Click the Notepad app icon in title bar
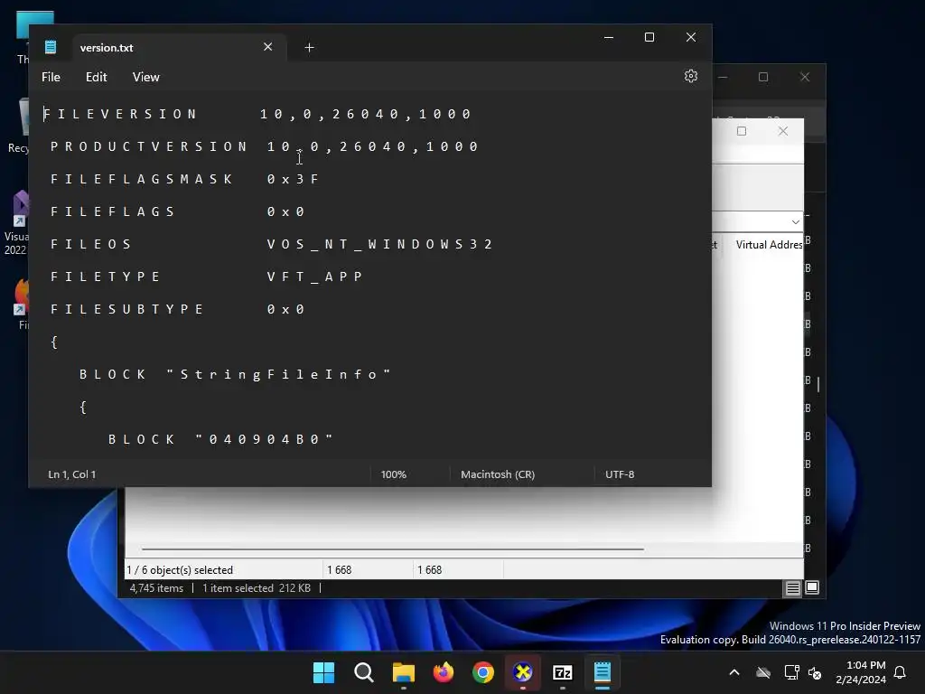The height and width of the screenshot is (694, 925). 51,47
